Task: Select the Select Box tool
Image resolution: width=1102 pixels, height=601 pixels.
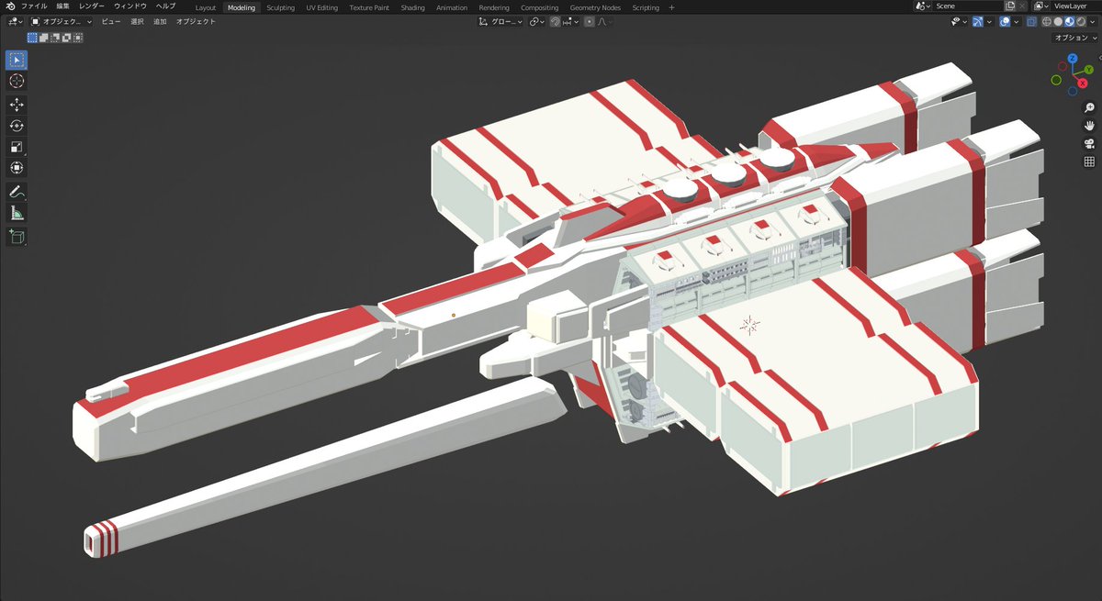Action: [17, 61]
